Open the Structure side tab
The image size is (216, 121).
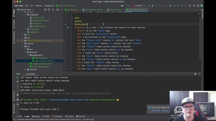14,96
